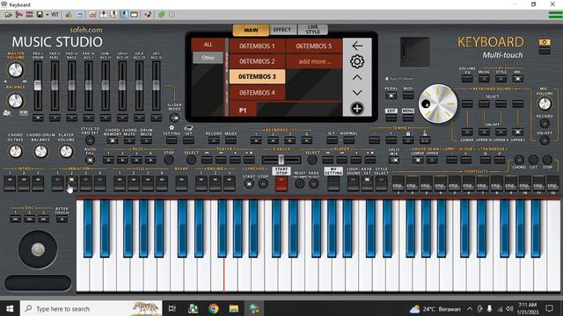This screenshot has width=563, height=316.
Task: Toggle the lit Keyb. Set button
Action: click(367, 183)
